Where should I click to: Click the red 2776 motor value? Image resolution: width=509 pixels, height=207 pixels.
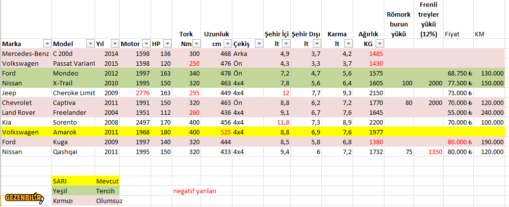pos(135,93)
